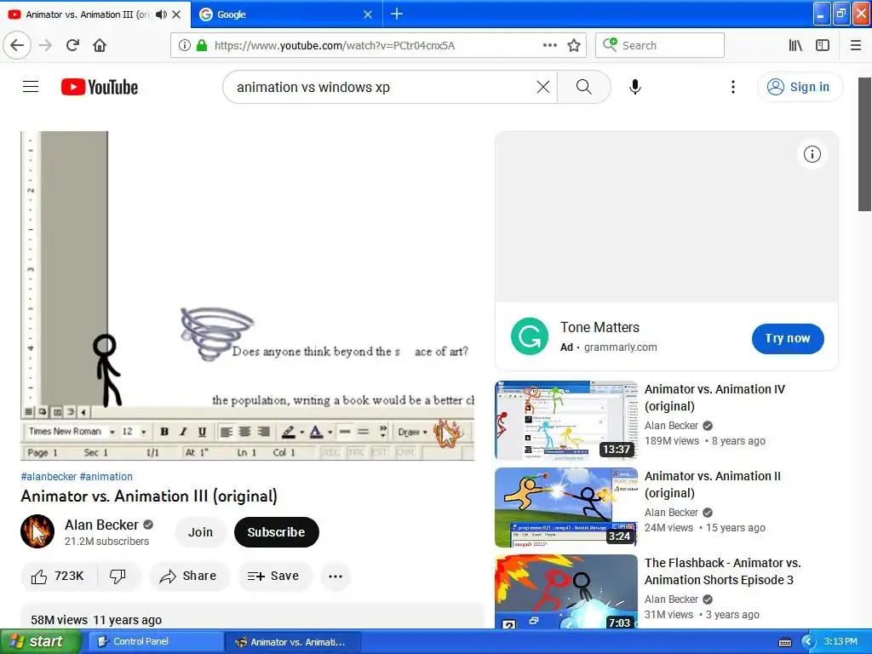Image resolution: width=872 pixels, height=654 pixels.
Task: Go to YouTube home via logo
Action: pyautogui.click(x=100, y=87)
